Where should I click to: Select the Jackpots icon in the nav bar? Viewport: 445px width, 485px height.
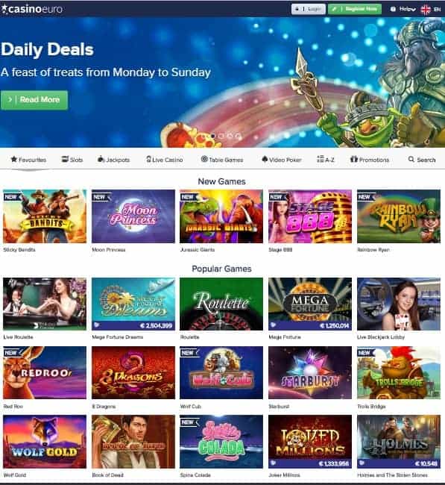coord(101,159)
